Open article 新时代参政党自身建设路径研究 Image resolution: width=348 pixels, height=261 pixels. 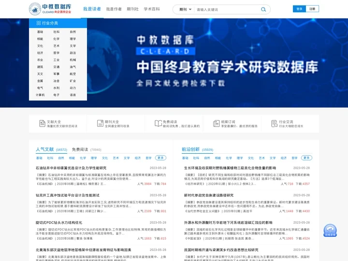tap(209, 195)
